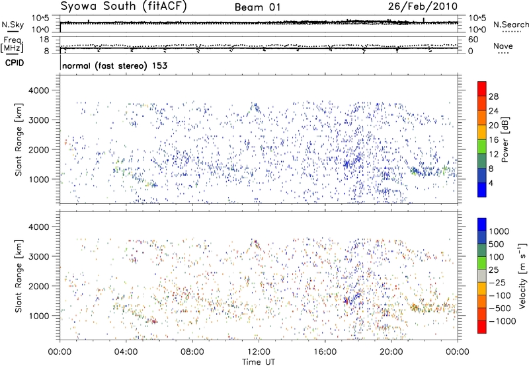
Task: Click the '60' Nave axis label
Action: 473,40
